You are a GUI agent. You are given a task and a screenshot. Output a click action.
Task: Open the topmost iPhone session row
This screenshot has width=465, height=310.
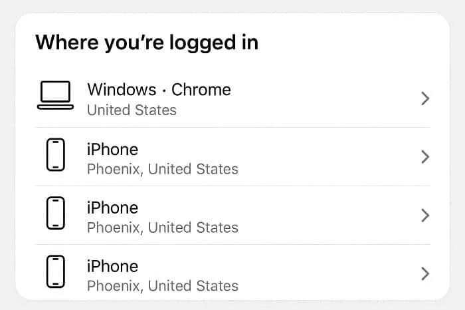coord(232,157)
